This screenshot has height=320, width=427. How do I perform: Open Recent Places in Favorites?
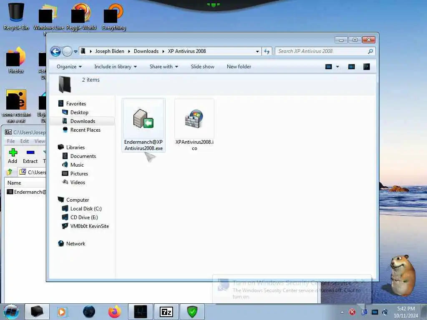tap(85, 130)
